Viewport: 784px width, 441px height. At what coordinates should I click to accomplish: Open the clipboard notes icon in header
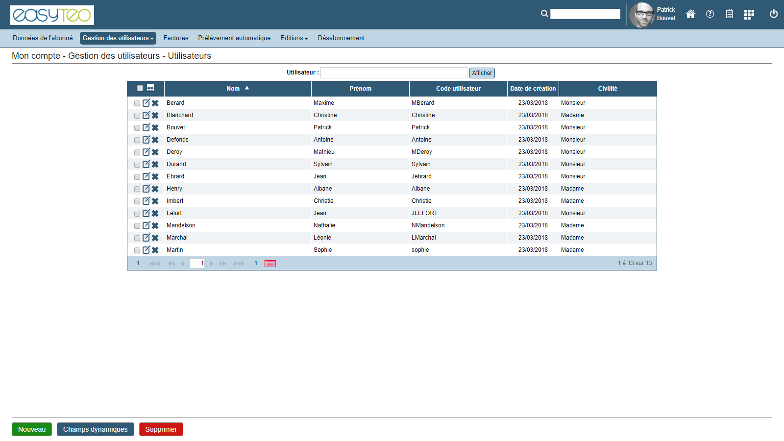[x=730, y=14]
